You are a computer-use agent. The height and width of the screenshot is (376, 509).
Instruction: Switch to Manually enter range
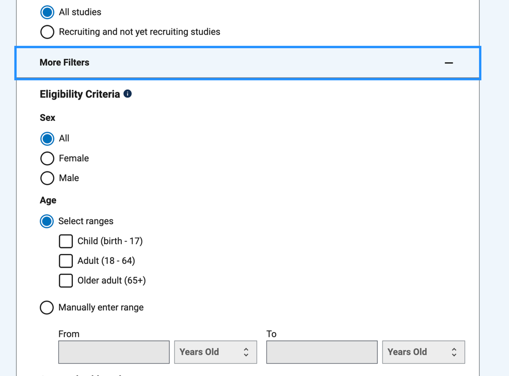(47, 307)
